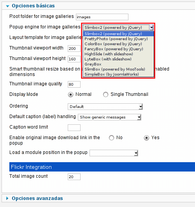Image resolution: width=195 pixels, height=207 pixels.
Task: Expand the Opciones avanzadas section
Action: pos(7,198)
